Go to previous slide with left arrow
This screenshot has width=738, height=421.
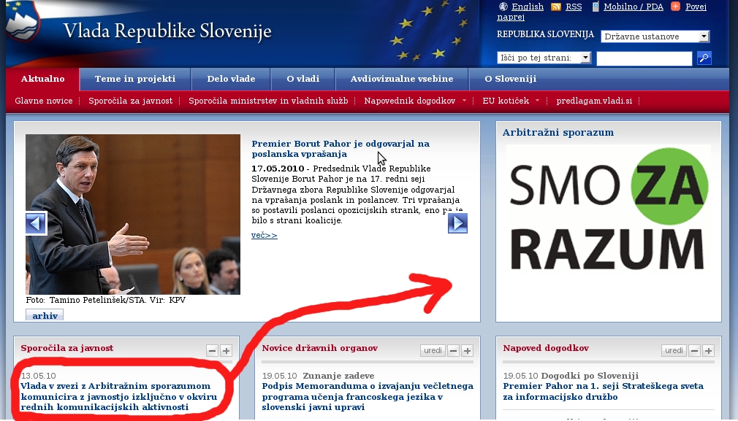point(36,223)
